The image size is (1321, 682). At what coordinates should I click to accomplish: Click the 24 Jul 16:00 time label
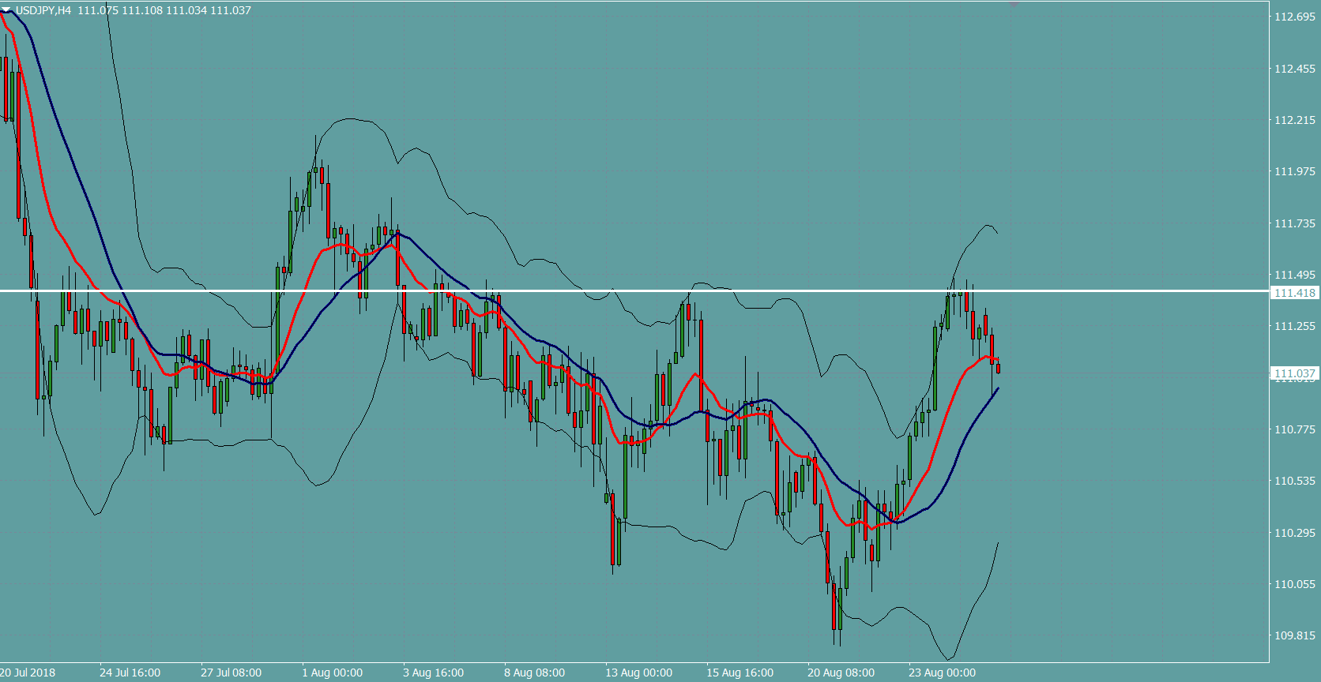pos(130,673)
